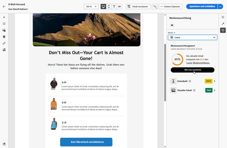
Task: Click the Markenausrichtungswert heading
Action: click(183, 46)
